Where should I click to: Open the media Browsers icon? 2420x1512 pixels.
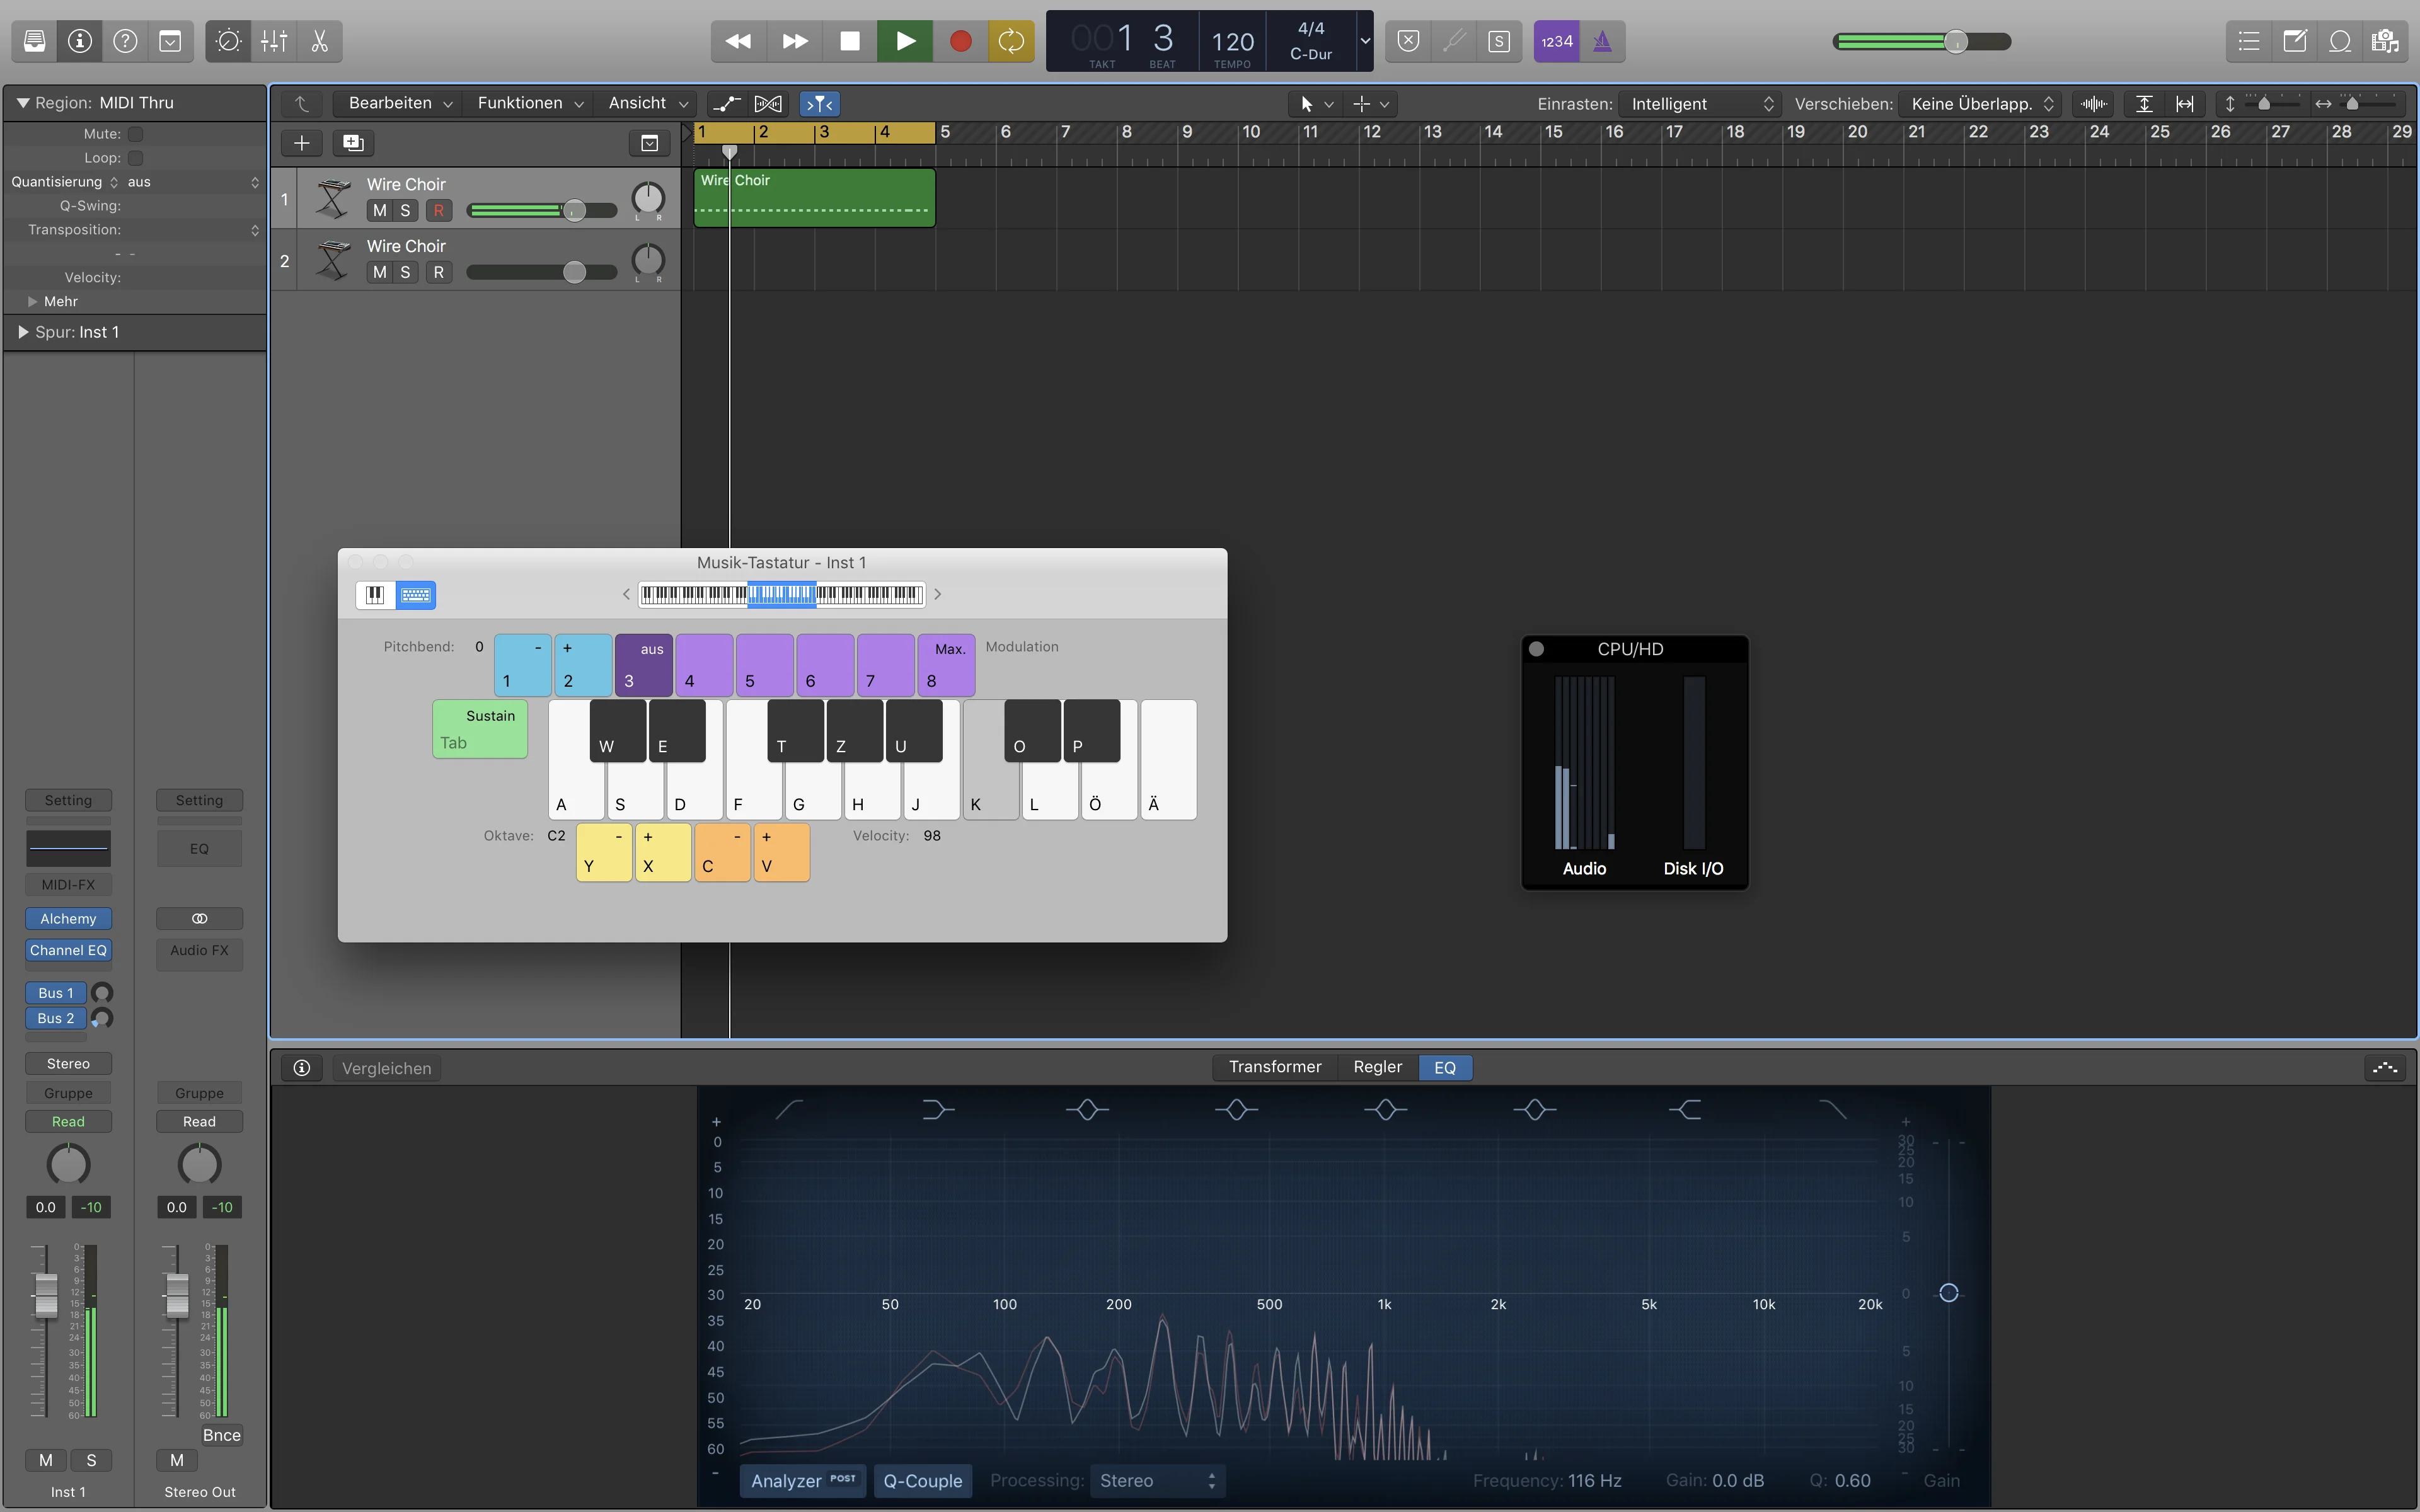(2385, 41)
